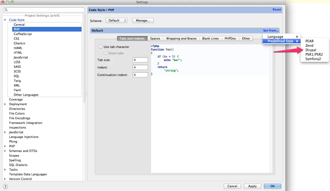Toggle the Smart tabs checkbox
This screenshot has height=191, width=330.
[105, 53]
